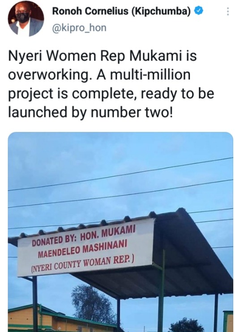Open the three-dot more options menu
The height and width of the screenshot is (332, 235).
[227, 12]
